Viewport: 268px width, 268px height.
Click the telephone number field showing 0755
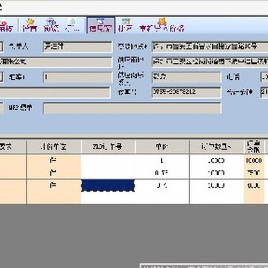coord(187,92)
